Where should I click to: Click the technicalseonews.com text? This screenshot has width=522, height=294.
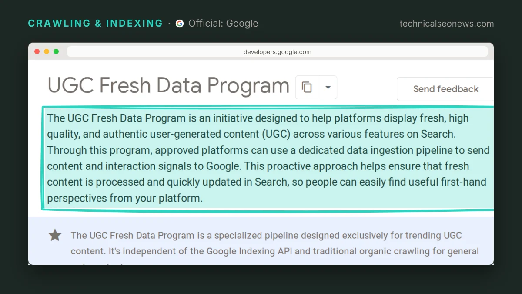pos(447,24)
